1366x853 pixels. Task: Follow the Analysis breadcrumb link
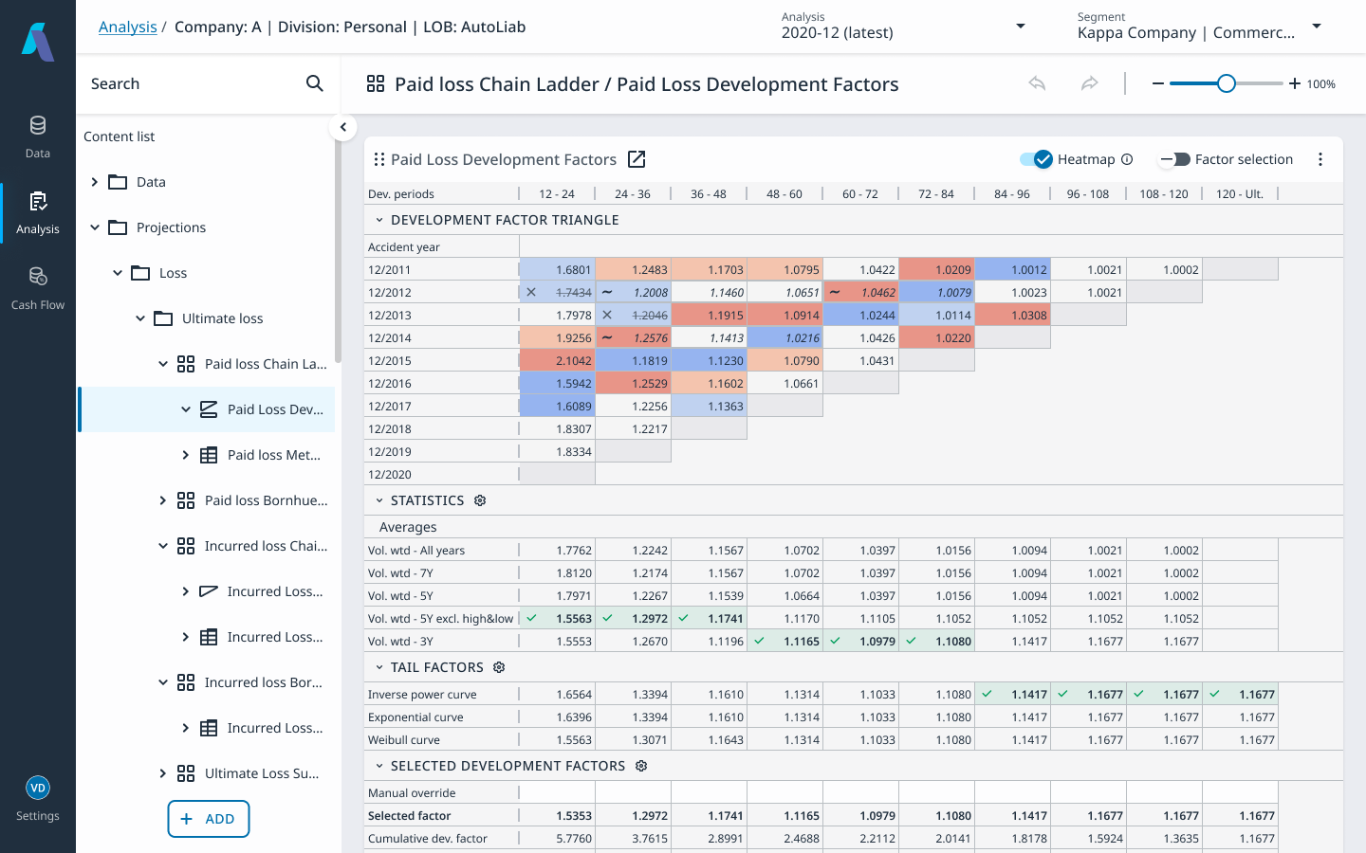click(x=128, y=27)
